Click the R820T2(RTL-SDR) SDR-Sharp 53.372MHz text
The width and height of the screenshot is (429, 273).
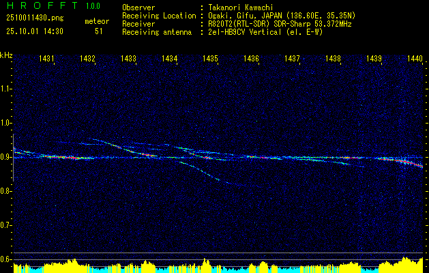tap(280, 24)
